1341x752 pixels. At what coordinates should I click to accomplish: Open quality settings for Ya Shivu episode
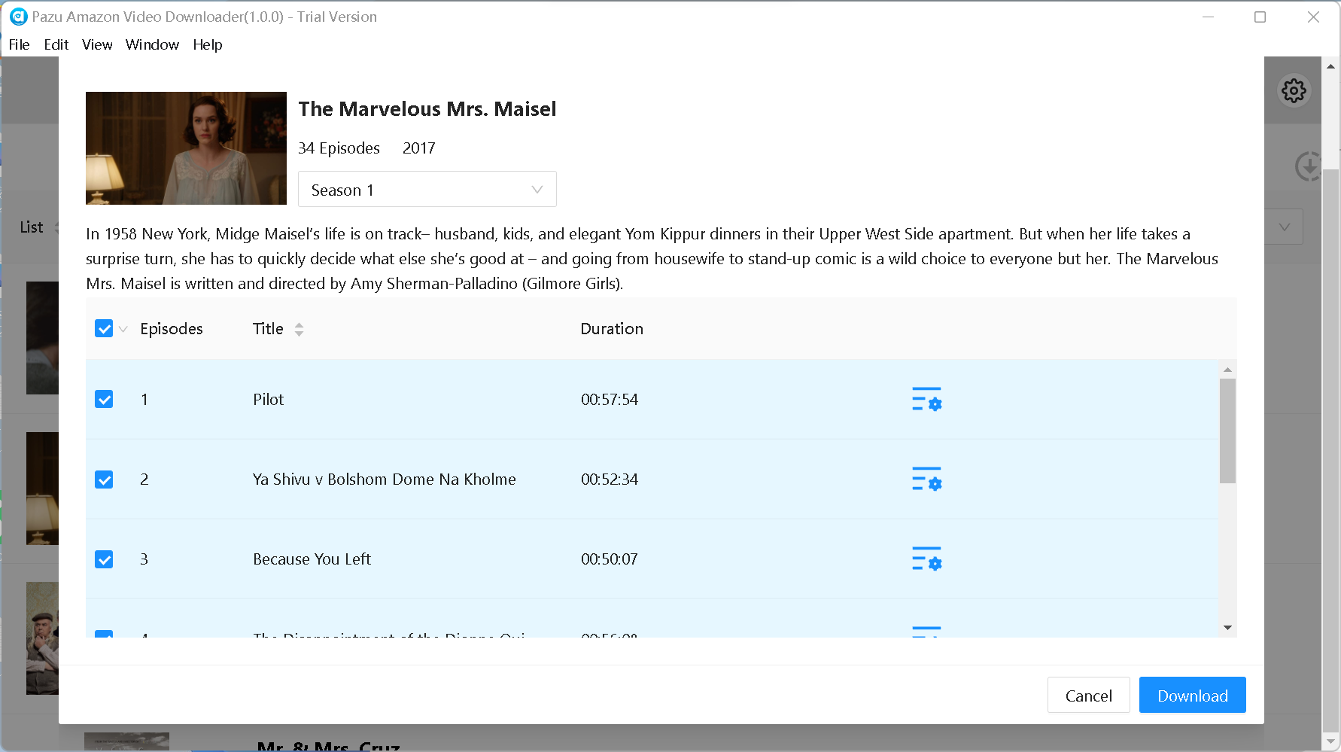(x=926, y=480)
